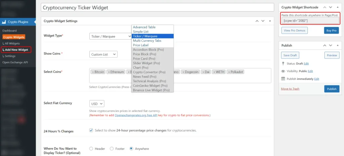This screenshot has width=344, height=156.
Task: Open Openexchangerates.org free API link
Action: coord(136,115)
